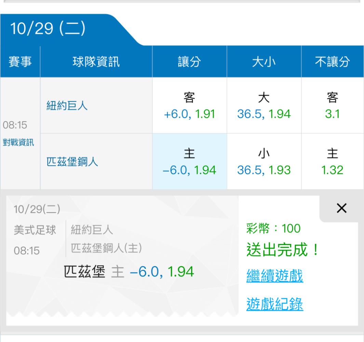364x342 pixels.
Task: Click 彩幣：100 amount text
Action: coord(273,228)
